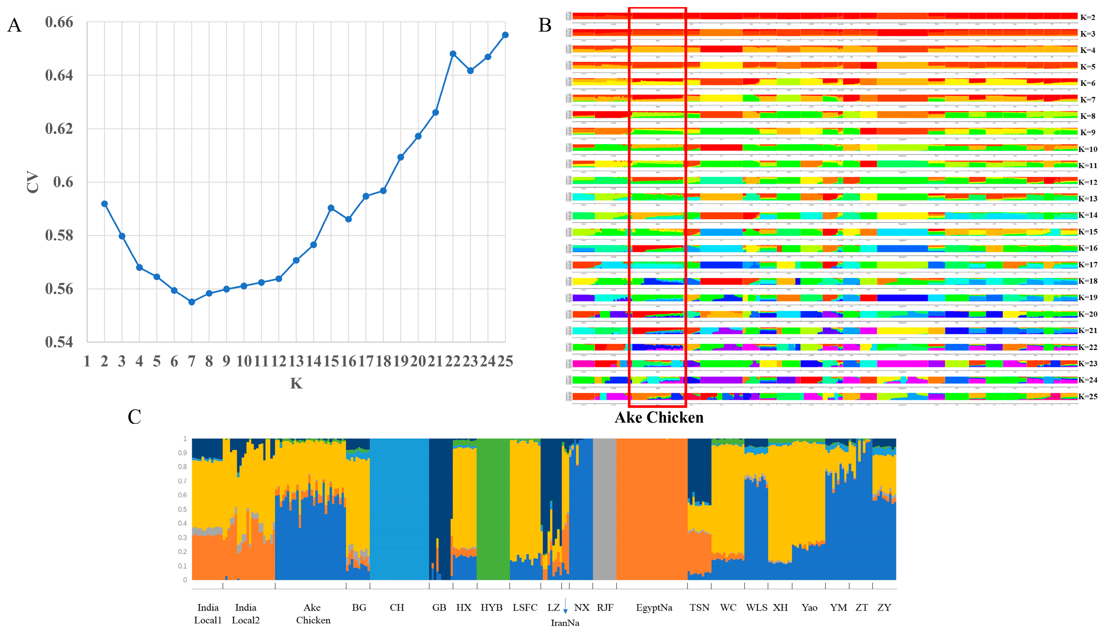Click the K=25 admixture row label
Viewport: 1105px width, 630px height.
point(1087,396)
